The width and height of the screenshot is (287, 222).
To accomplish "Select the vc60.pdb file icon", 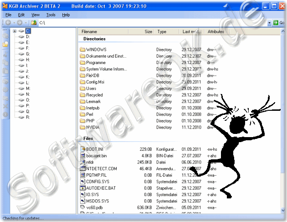I will [83, 207].
